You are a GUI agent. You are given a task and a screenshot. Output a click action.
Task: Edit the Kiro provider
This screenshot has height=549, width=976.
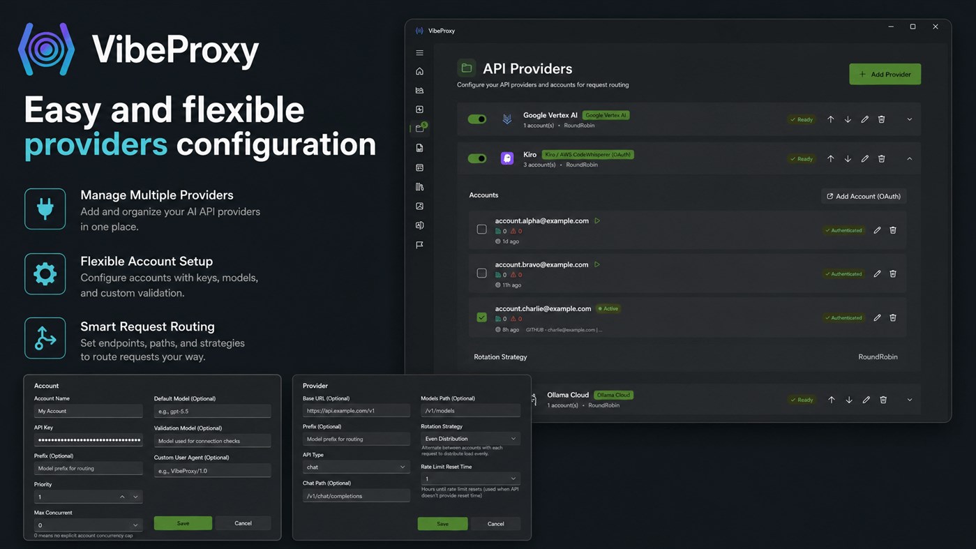click(864, 158)
